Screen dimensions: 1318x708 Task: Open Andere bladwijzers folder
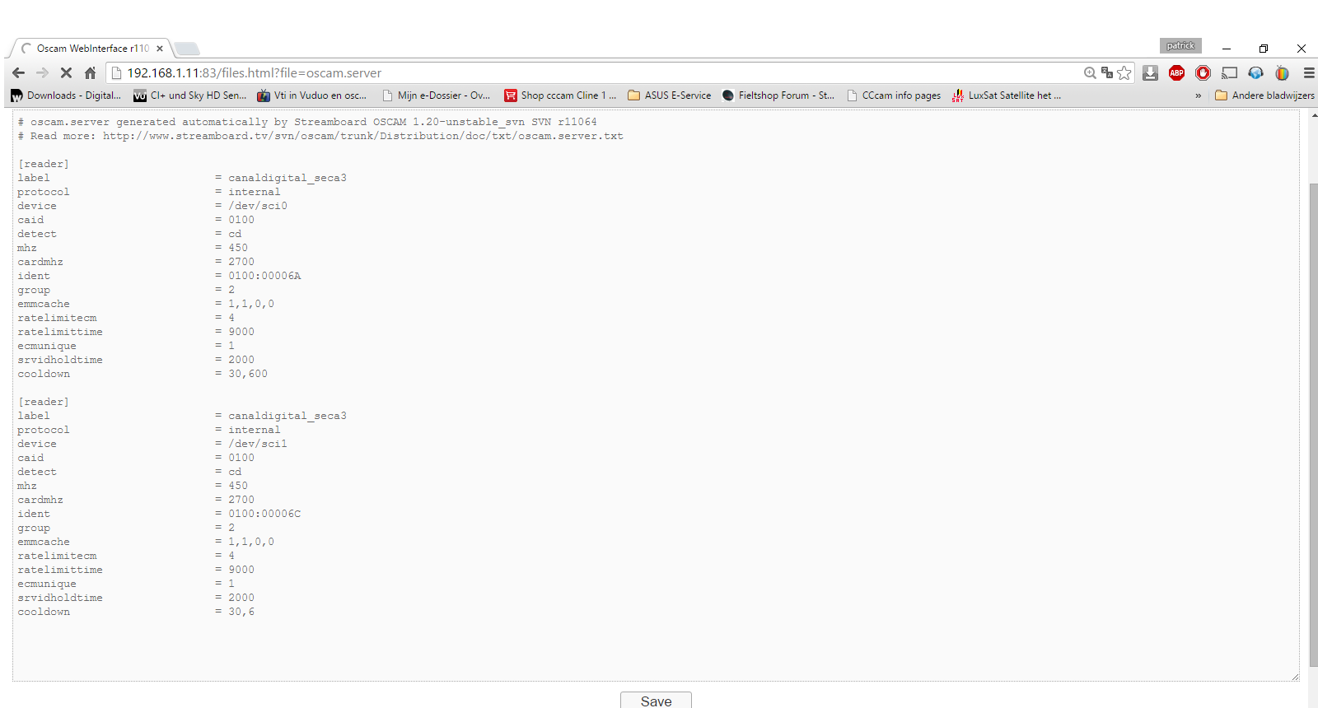(x=1265, y=95)
